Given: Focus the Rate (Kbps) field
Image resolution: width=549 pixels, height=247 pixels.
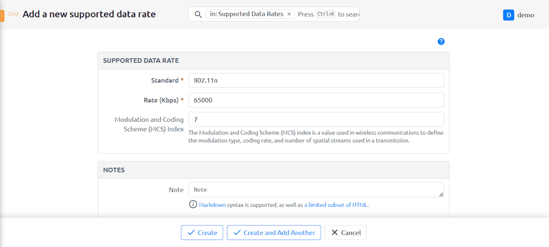Looking at the screenshot, I should (x=316, y=100).
